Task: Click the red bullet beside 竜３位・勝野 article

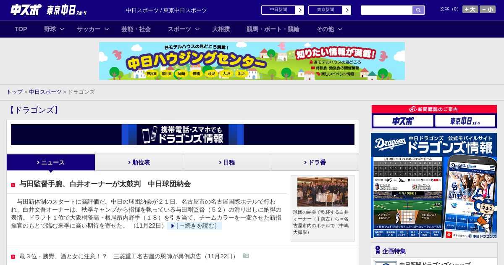Action: (13, 257)
